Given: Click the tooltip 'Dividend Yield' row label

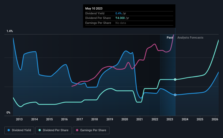Looking at the screenshot, I should tap(95, 13).
